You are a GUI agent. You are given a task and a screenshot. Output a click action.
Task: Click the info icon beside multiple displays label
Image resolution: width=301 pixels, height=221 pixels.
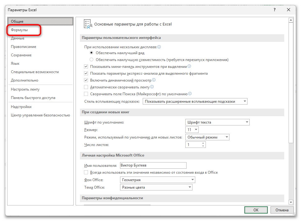159,47
